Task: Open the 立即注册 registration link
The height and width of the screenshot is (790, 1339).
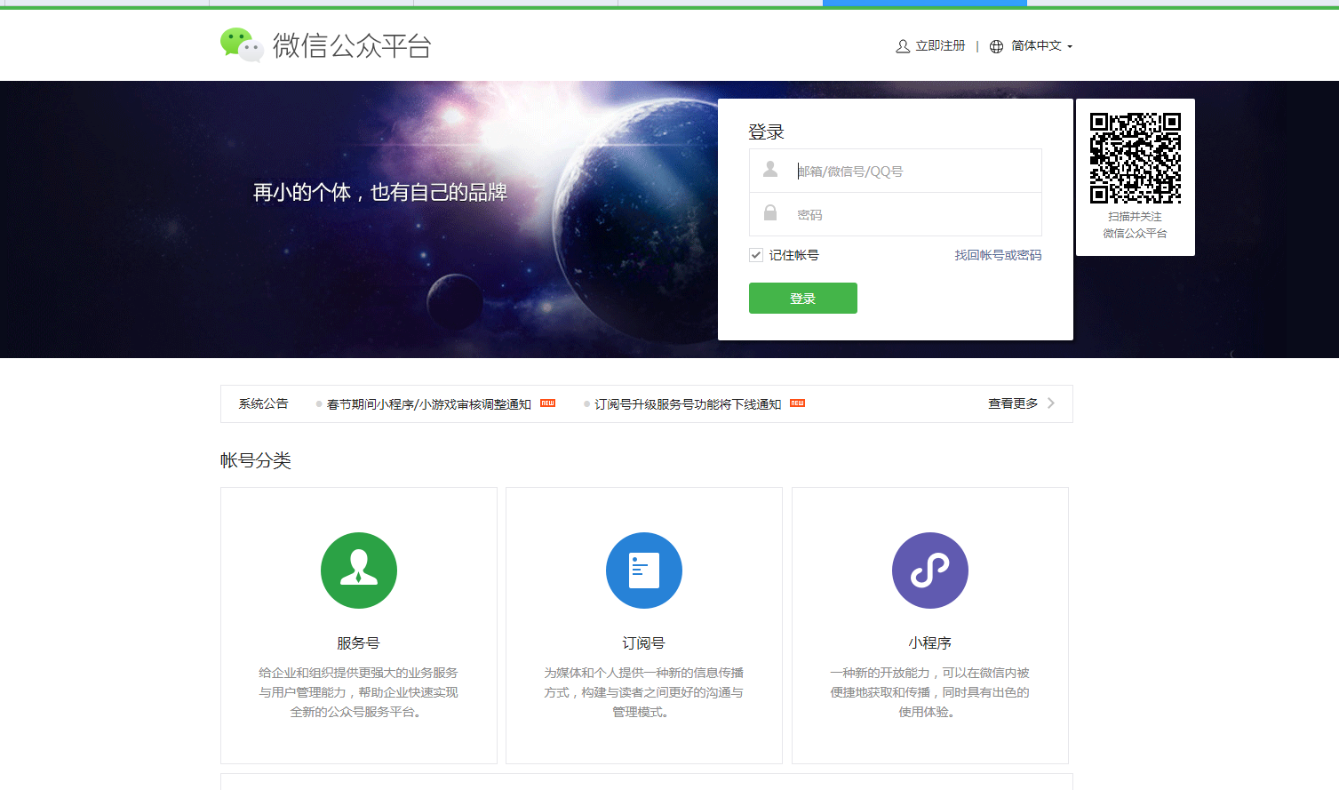Action: [x=940, y=46]
